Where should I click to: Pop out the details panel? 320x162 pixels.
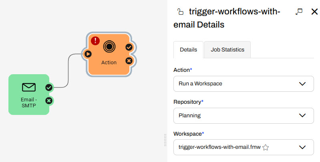point(299,12)
